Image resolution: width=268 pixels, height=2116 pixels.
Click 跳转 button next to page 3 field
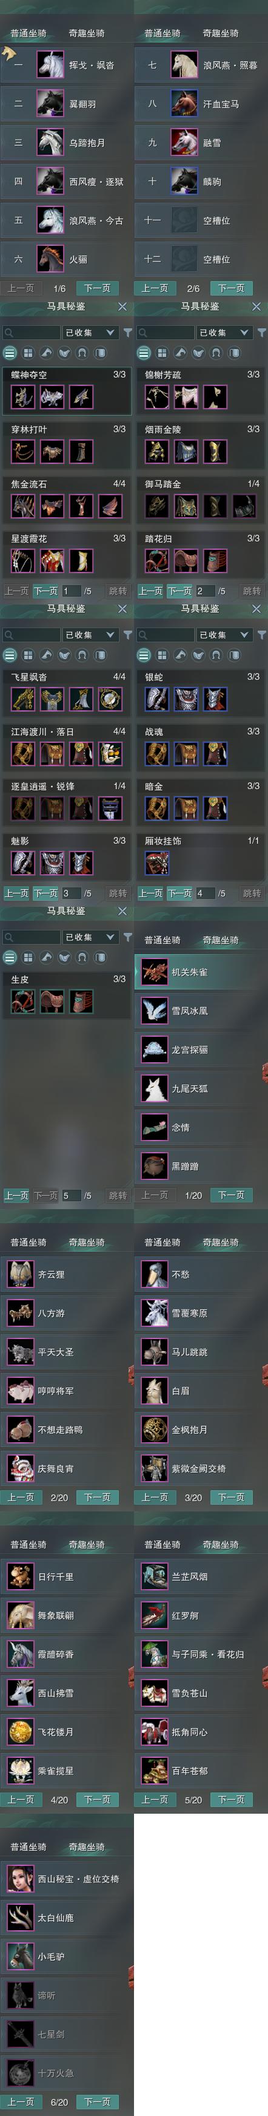coord(117,893)
